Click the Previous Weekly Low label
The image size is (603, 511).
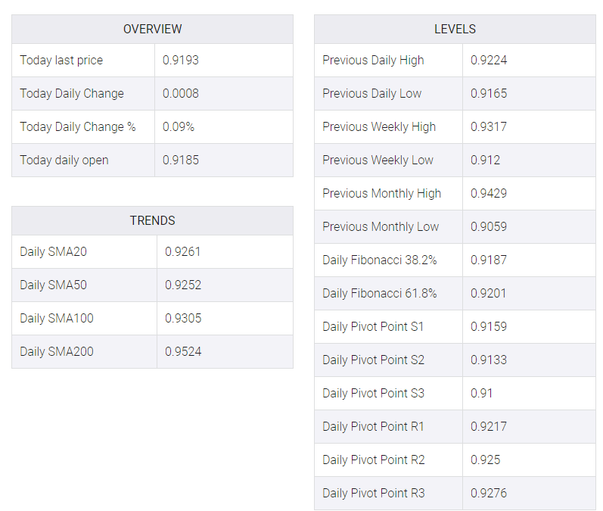tap(378, 160)
